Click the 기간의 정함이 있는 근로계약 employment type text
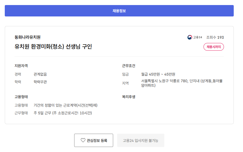 tap(65, 105)
